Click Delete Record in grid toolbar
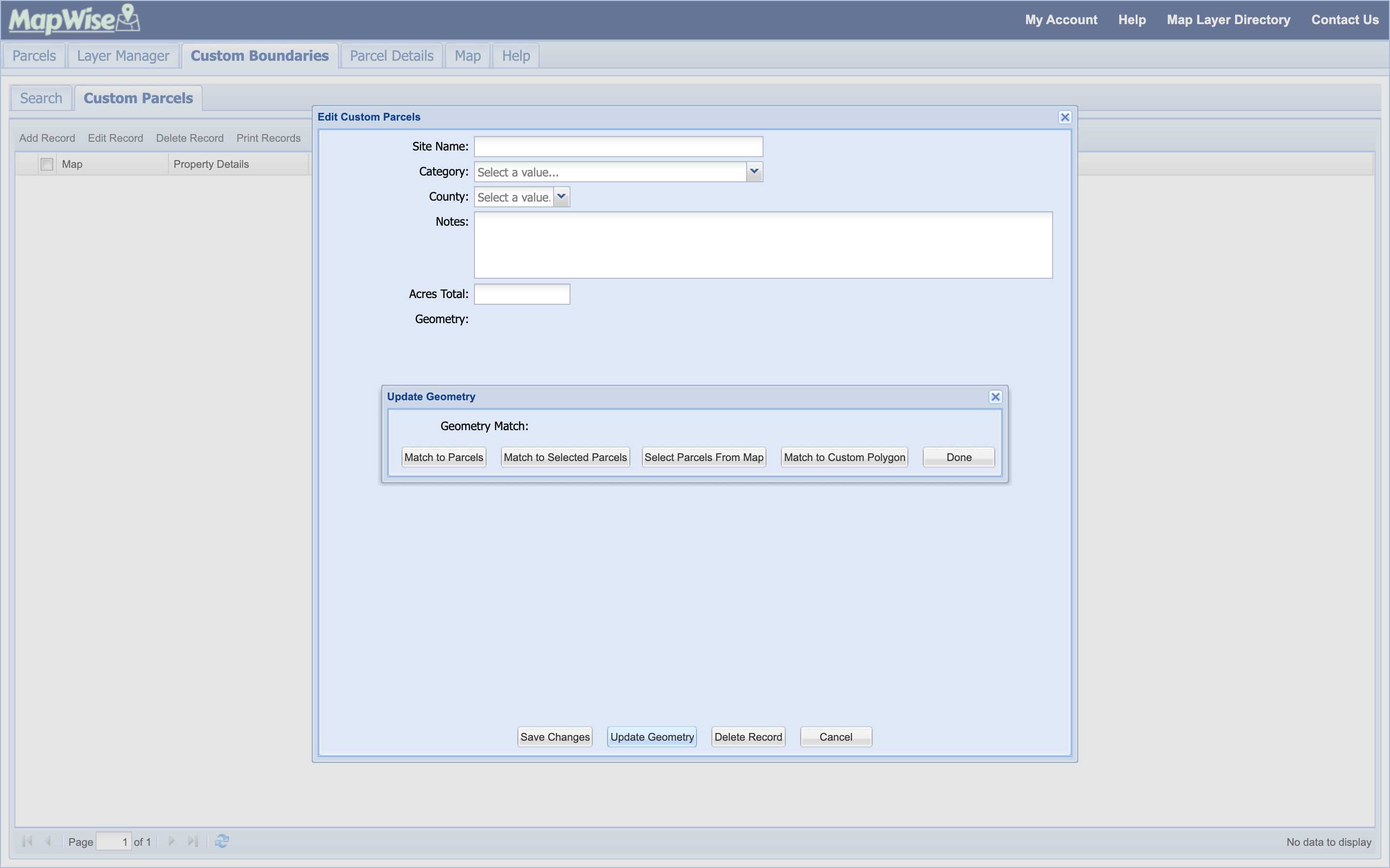1390x868 pixels. click(190, 138)
